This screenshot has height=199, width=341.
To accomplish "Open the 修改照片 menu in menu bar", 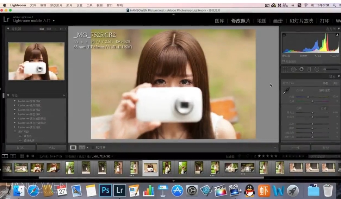I will pos(56,5).
